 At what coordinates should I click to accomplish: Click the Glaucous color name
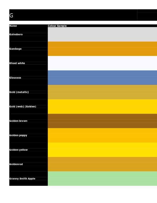[x=15, y=78]
